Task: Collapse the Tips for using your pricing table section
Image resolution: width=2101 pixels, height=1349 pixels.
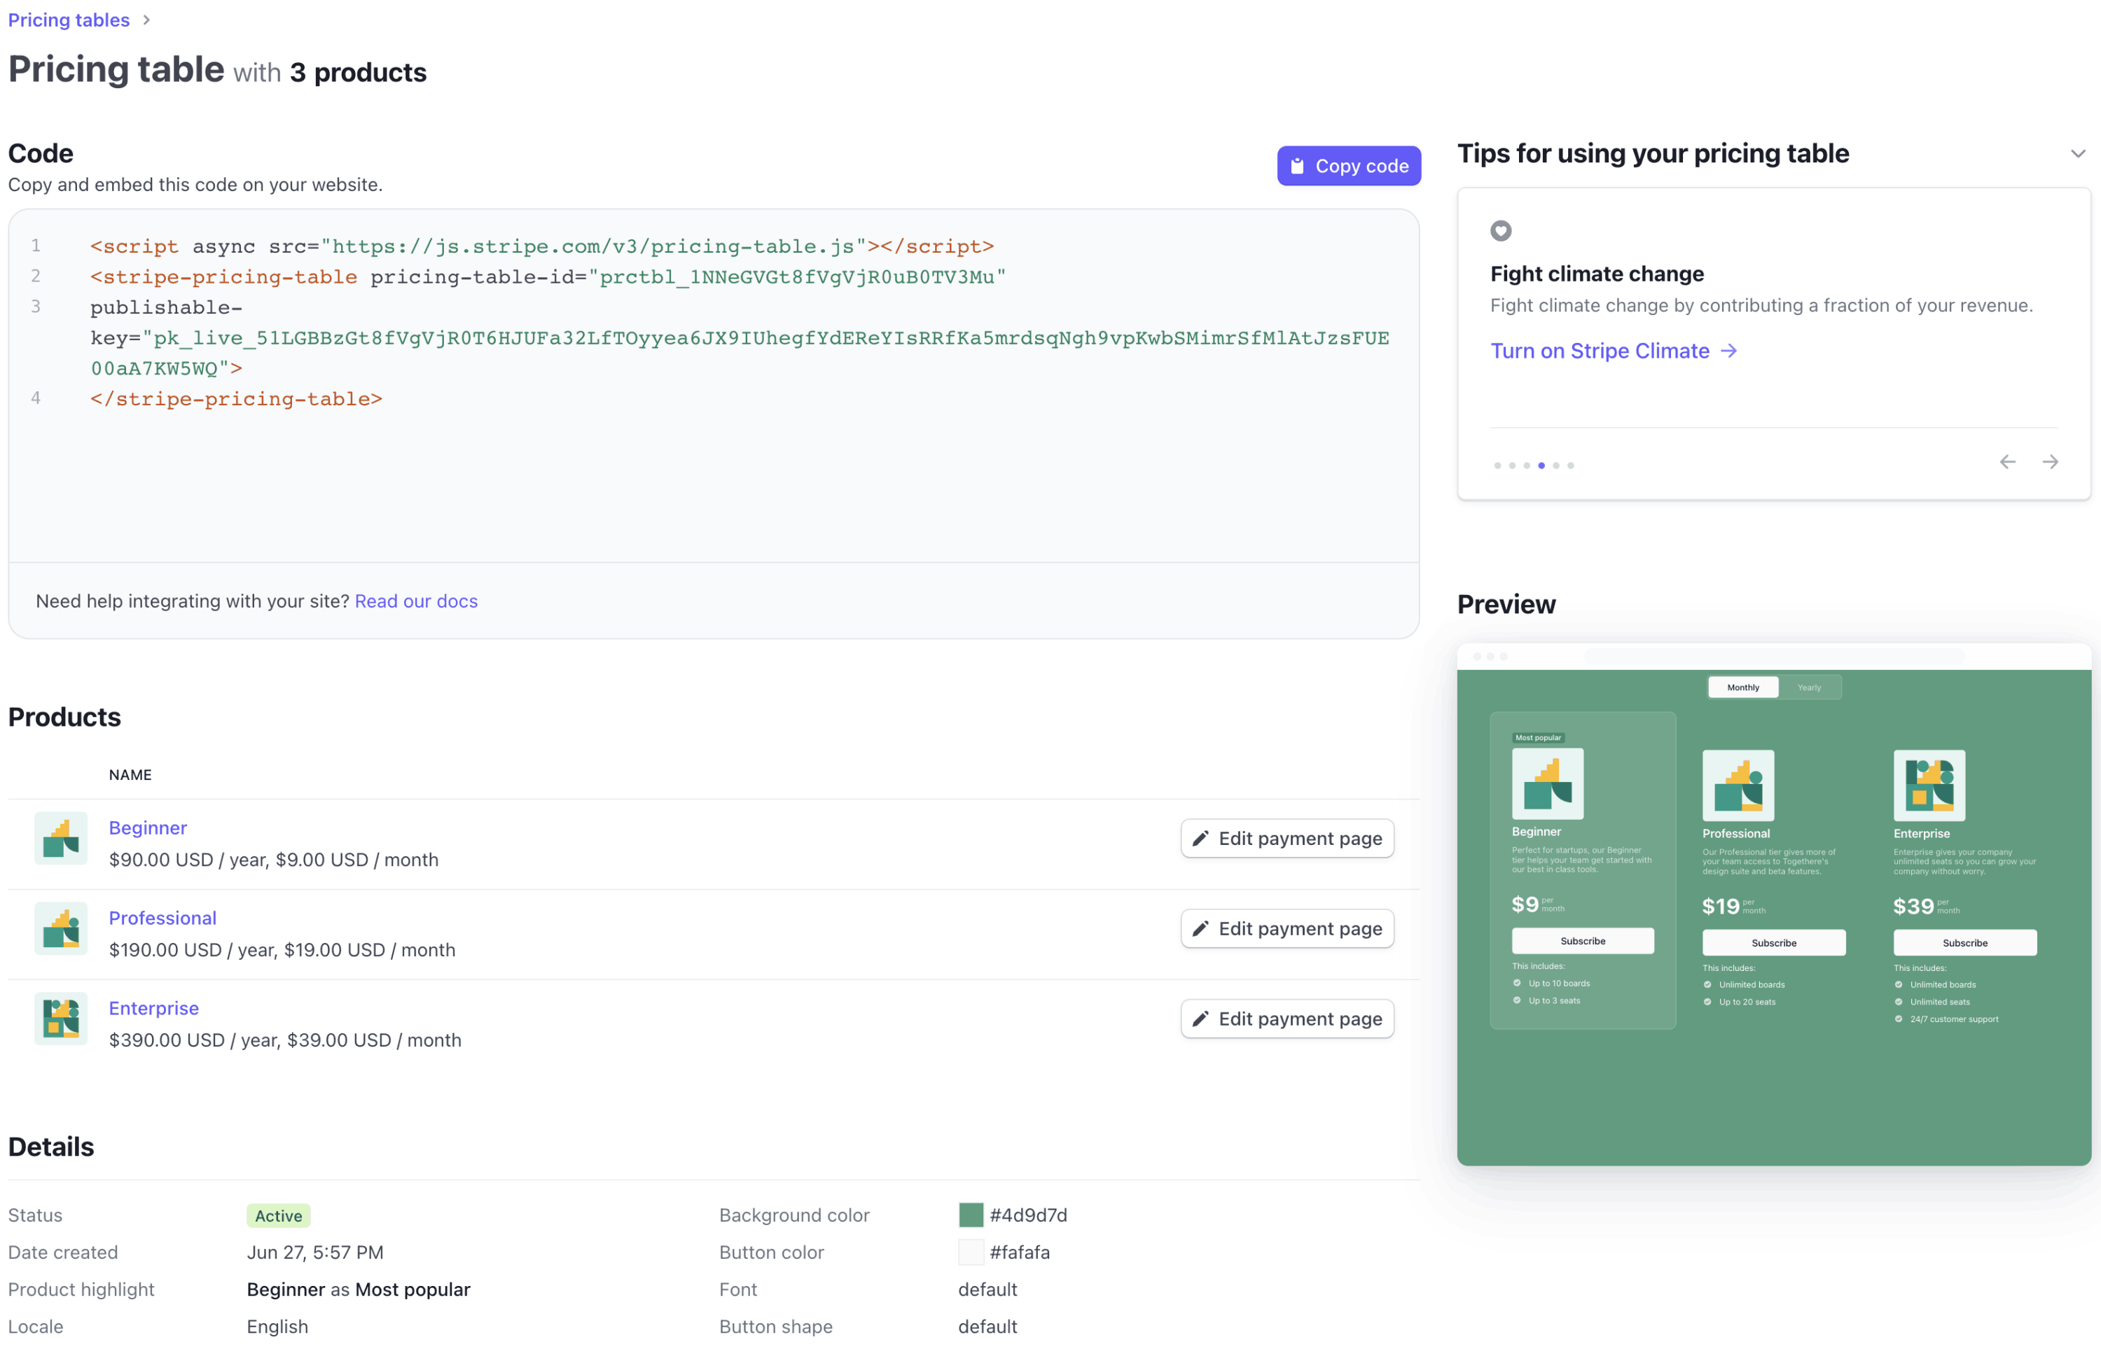Action: click(2077, 154)
